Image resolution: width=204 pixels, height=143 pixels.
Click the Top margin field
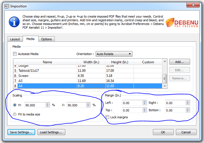click(132, 110)
